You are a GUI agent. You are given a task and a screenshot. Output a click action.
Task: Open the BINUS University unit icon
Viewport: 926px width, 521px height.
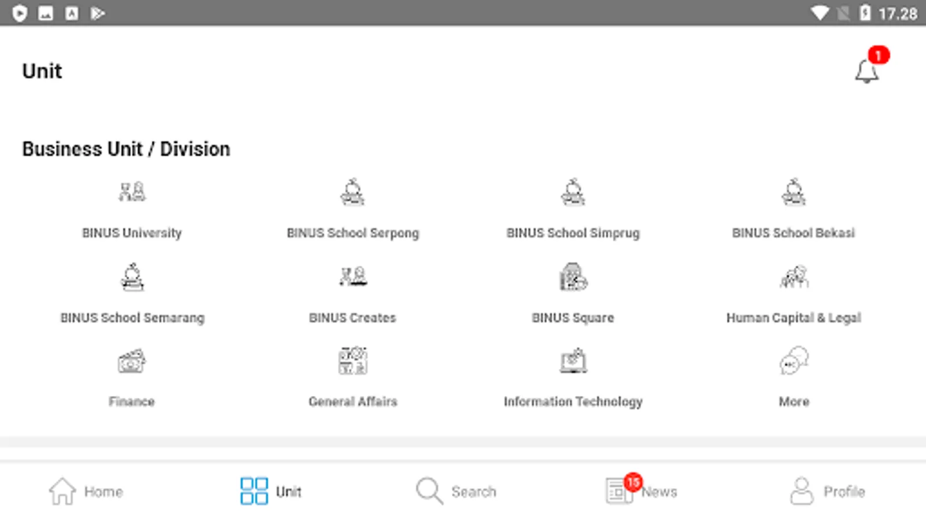[132, 192]
